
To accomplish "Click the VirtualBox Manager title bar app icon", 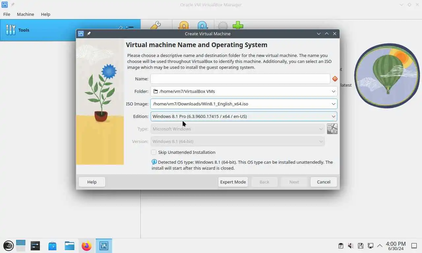I will [4, 5].
